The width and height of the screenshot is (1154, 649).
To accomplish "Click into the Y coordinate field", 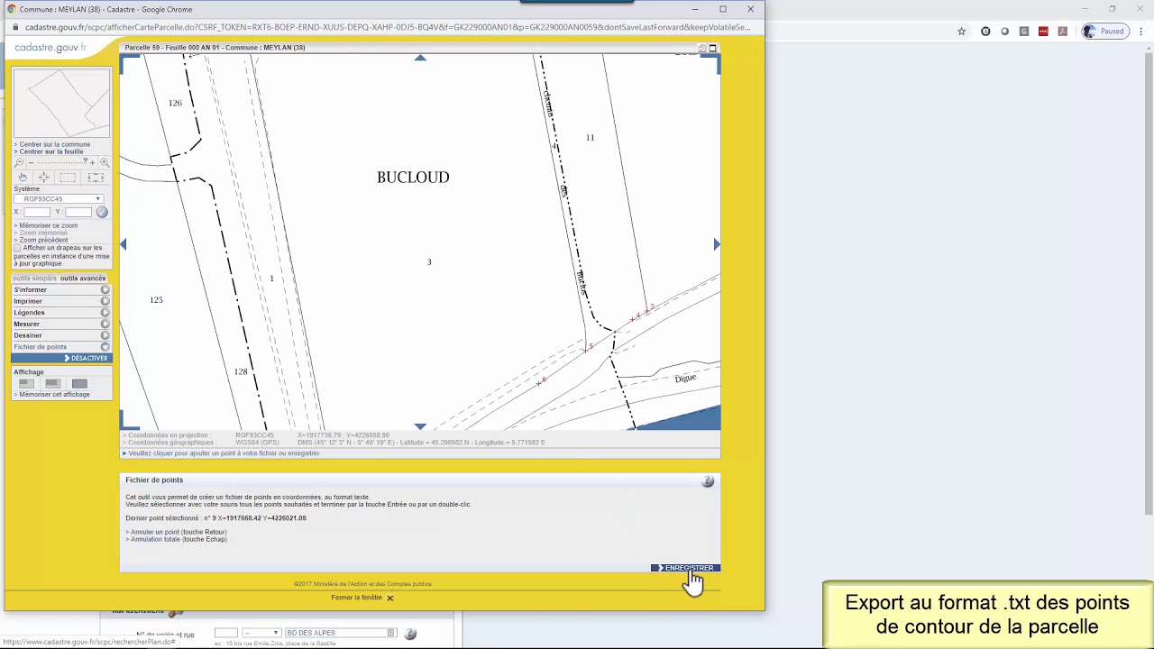I will 78,212.
